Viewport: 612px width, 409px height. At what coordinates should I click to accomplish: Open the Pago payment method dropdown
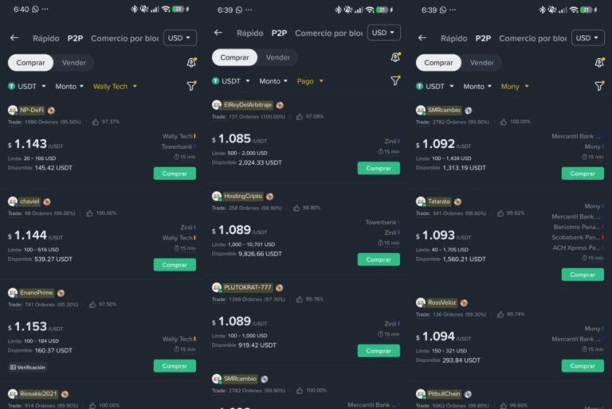[x=310, y=81]
